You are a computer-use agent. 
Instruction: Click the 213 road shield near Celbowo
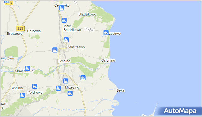(20, 28)
